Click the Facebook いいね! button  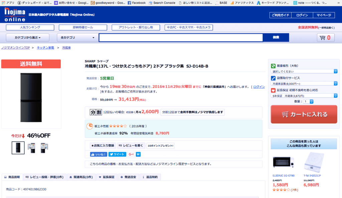(x=99, y=154)
